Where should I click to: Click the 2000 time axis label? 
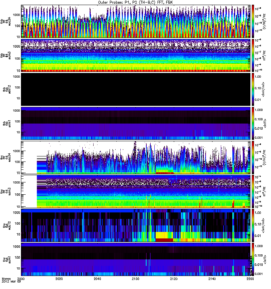click(21, 279)
